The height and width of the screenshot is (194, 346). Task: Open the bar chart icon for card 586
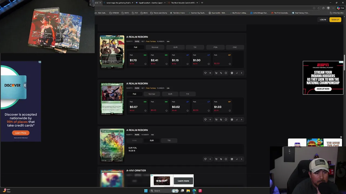(x=237, y=159)
